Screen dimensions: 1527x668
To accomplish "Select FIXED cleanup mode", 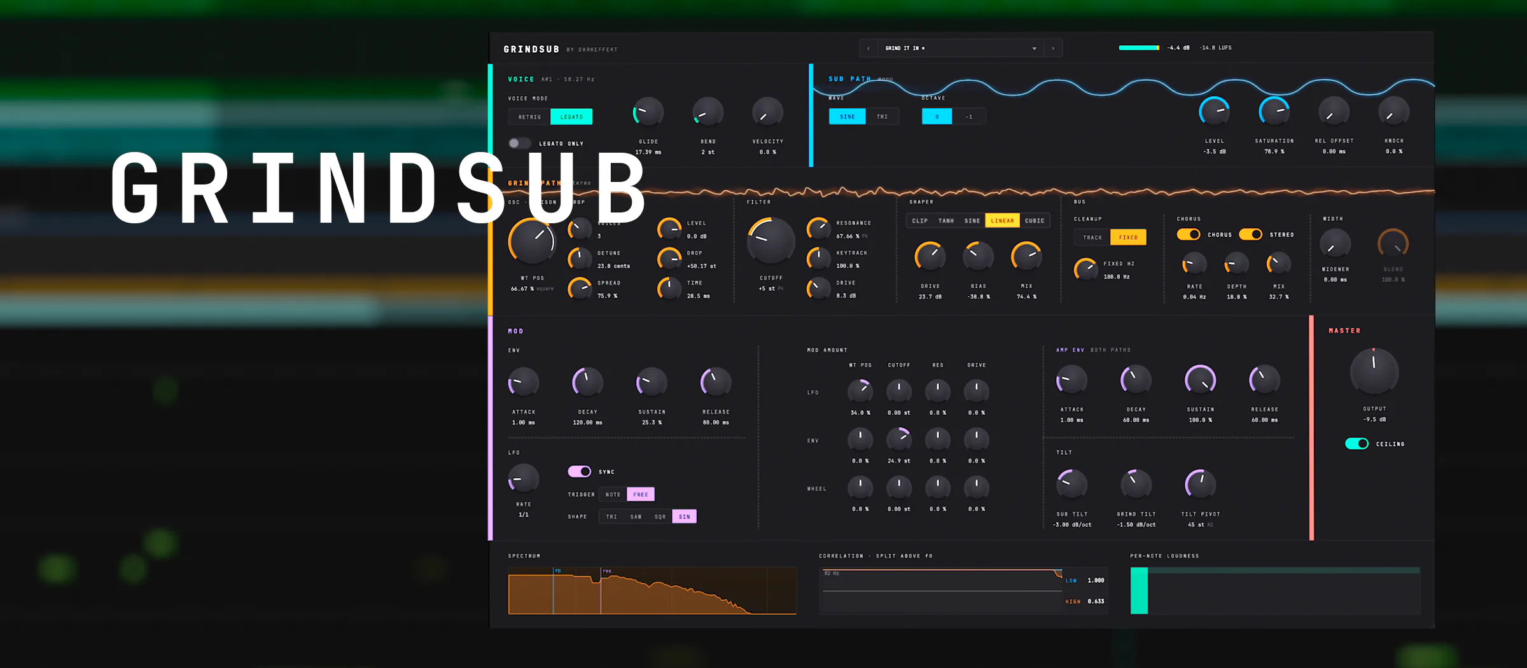I will pos(1128,237).
